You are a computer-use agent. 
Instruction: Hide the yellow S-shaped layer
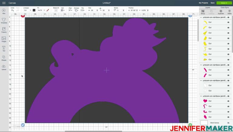(228, 49)
